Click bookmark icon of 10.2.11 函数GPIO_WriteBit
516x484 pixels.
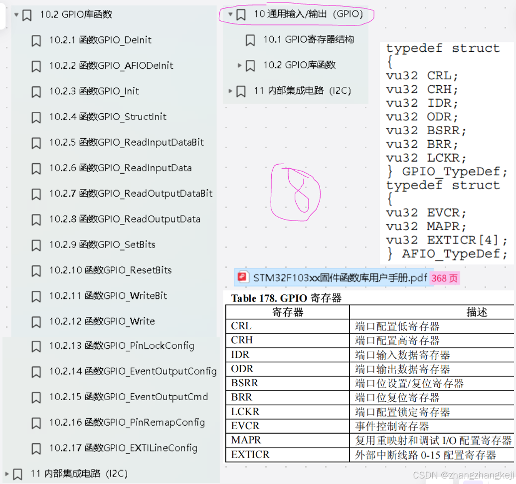[36, 296]
